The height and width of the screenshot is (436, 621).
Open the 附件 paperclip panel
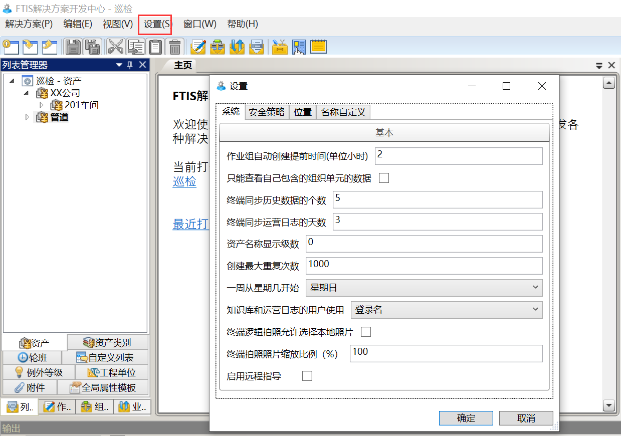point(30,387)
